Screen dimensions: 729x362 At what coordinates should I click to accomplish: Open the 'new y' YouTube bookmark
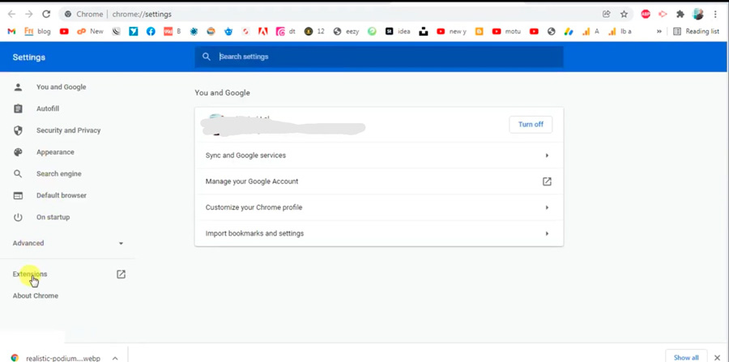[451, 32]
